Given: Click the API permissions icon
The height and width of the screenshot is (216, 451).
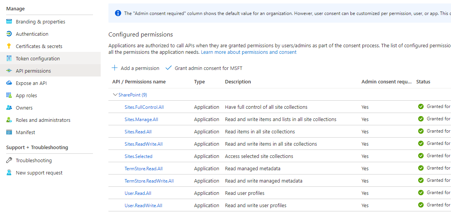Looking at the screenshot, I should coord(9,71).
